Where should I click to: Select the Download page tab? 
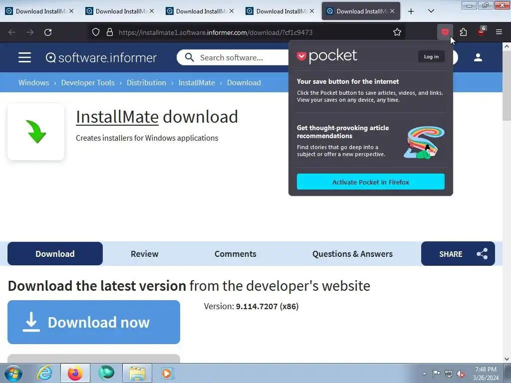point(55,254)
